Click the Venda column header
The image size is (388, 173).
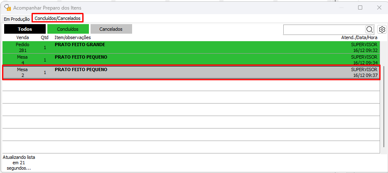pyautogui.click(x=22, y=37)
